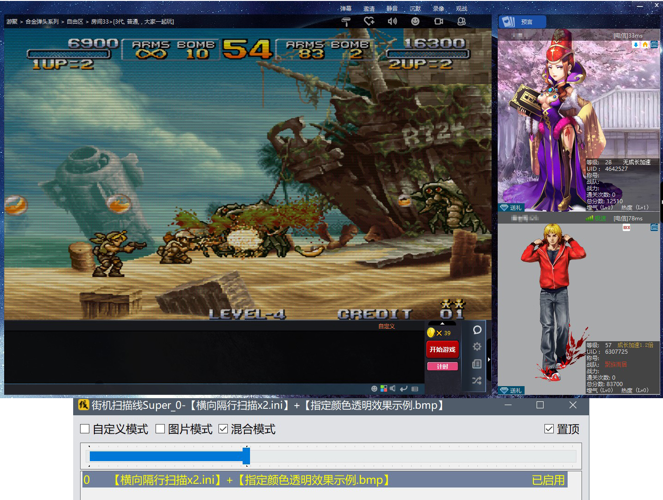This screenshot has width=663, height=500.
Task: Click the [电信]33ms ping text
Action: pyautogui.click(x=628, y=35)
